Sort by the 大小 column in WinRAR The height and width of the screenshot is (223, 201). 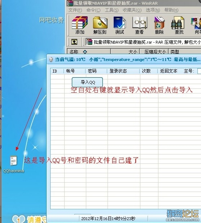point(125,52)
